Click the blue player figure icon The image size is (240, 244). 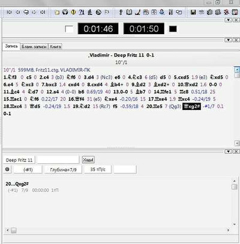(x=162, y=12)
